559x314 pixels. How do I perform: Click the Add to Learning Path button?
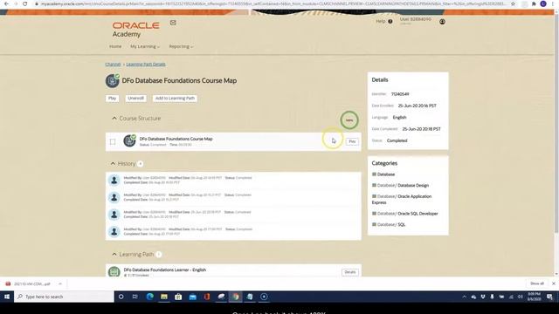click(175, 99)
